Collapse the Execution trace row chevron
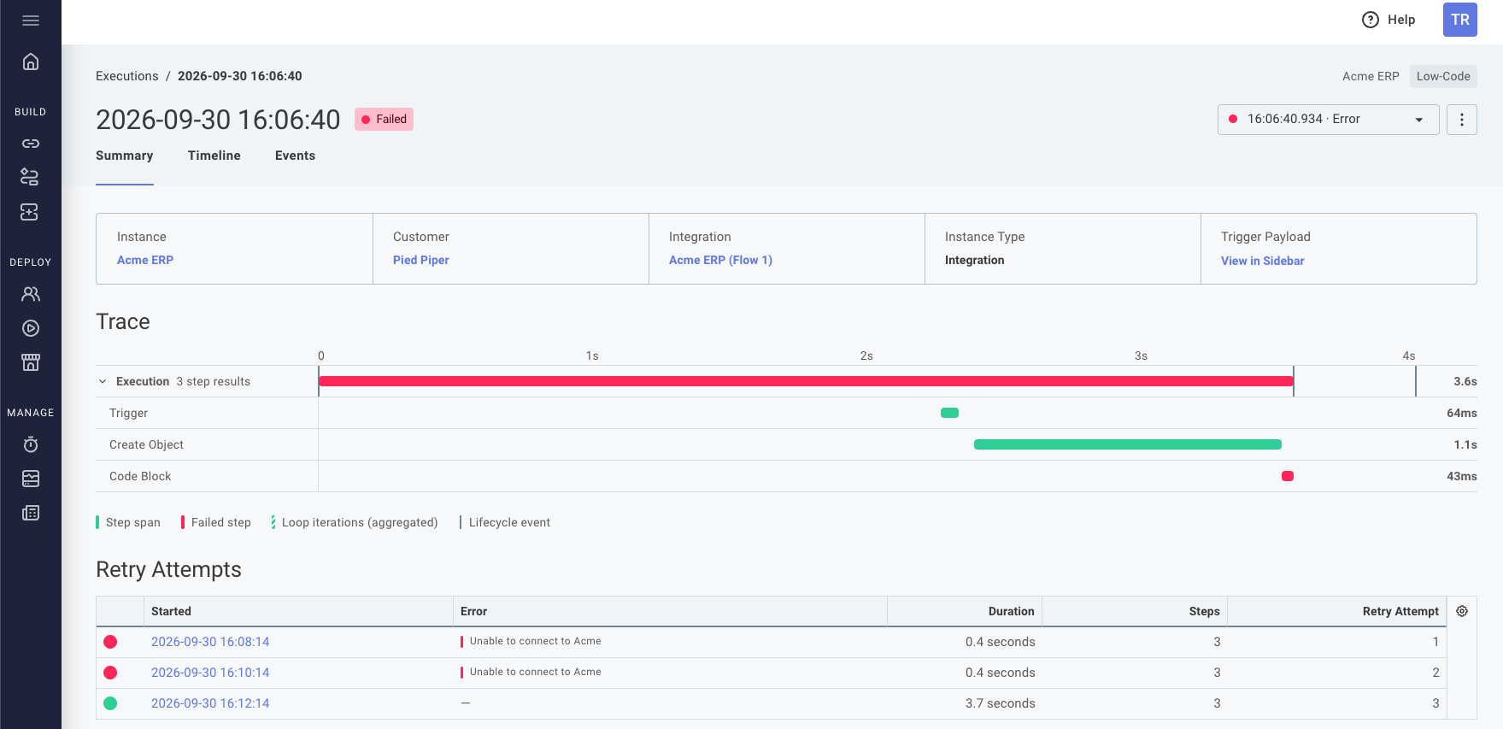The height and width of the screenshot is (729, 1503). tap(103, 382)
